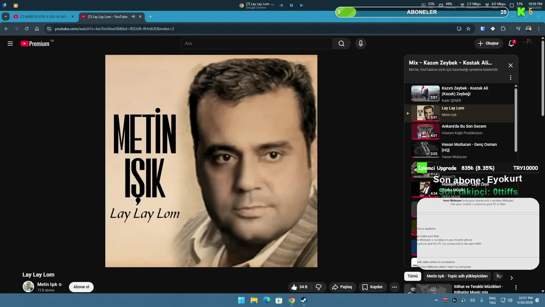
Task: Dislike the video with the thumbs-down button
Action: click(x=318, y=287)
